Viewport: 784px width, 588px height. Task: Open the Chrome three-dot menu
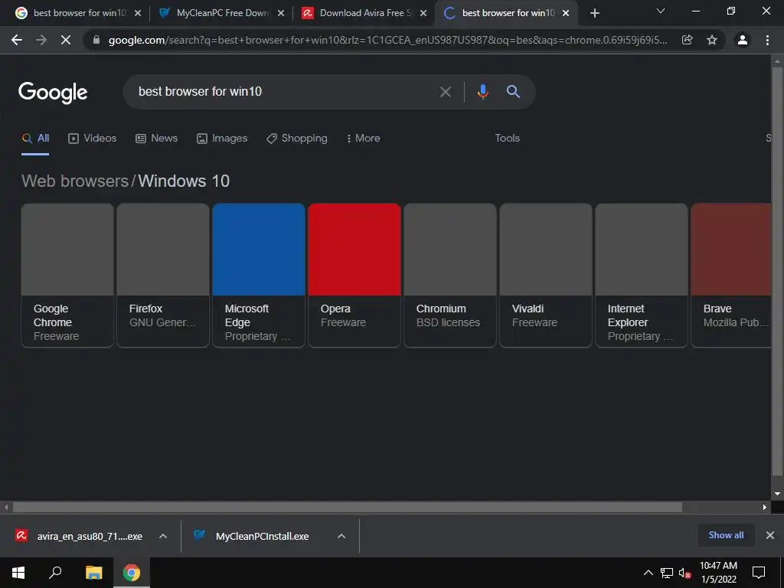click(767, 40)
